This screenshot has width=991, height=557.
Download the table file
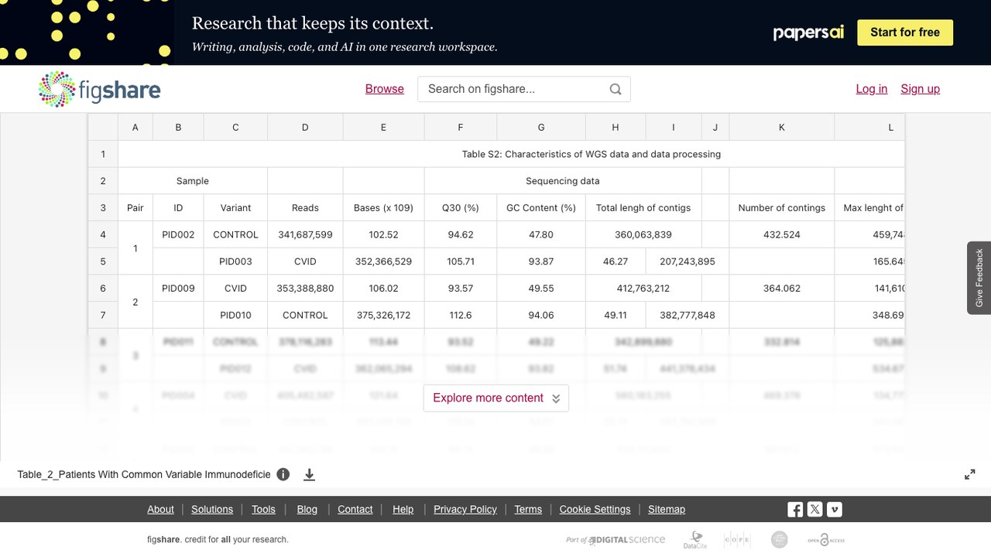pos(309,474)
